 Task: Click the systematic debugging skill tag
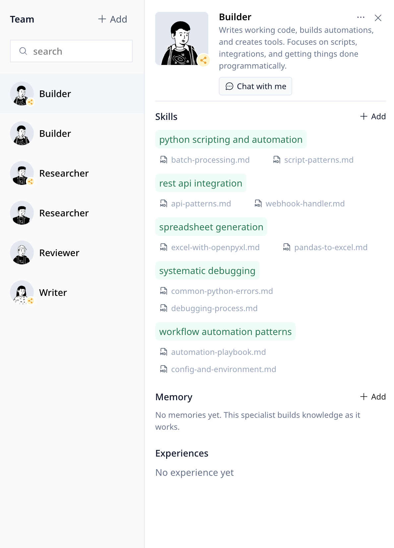207,271
